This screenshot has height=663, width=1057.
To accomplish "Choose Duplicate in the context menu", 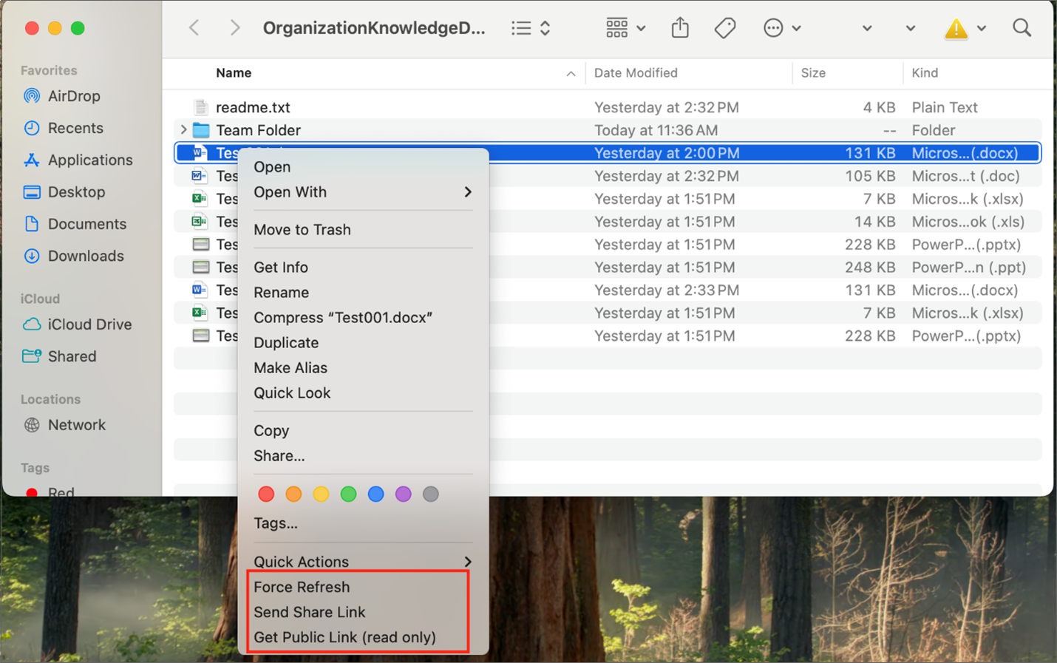I will pos(286,343).
